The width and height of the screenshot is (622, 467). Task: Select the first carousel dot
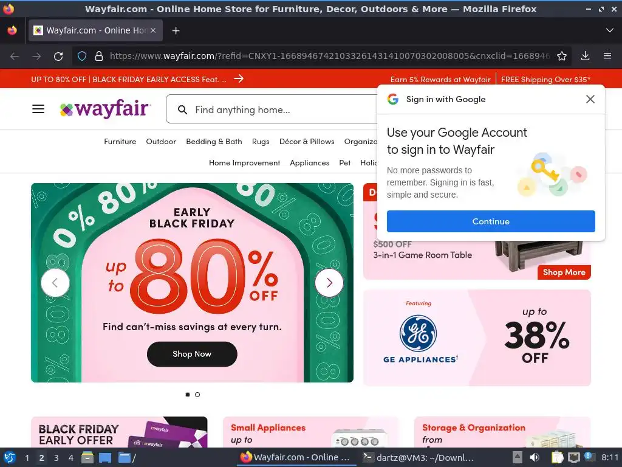188,394
